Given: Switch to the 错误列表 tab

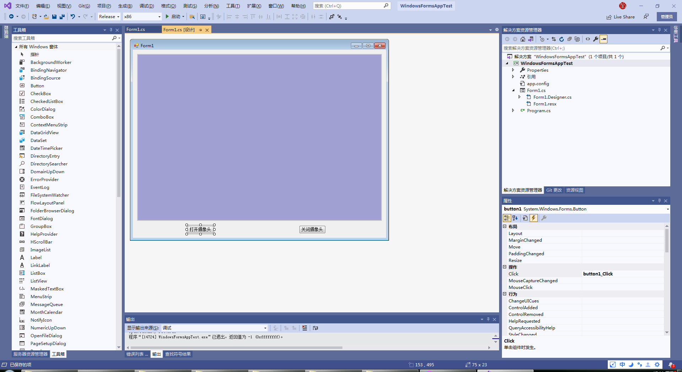Looking at the screenshot, I should point(137,354).
